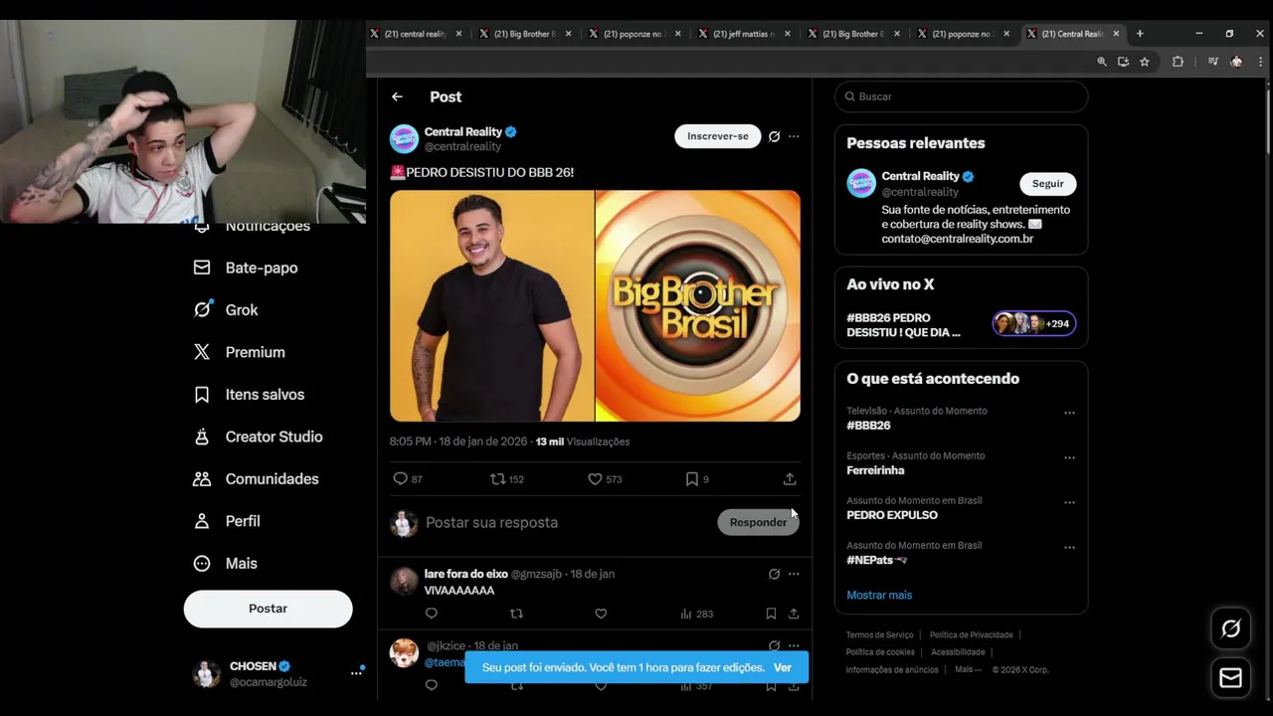Open a new browser tab

tap(1140, 34)
